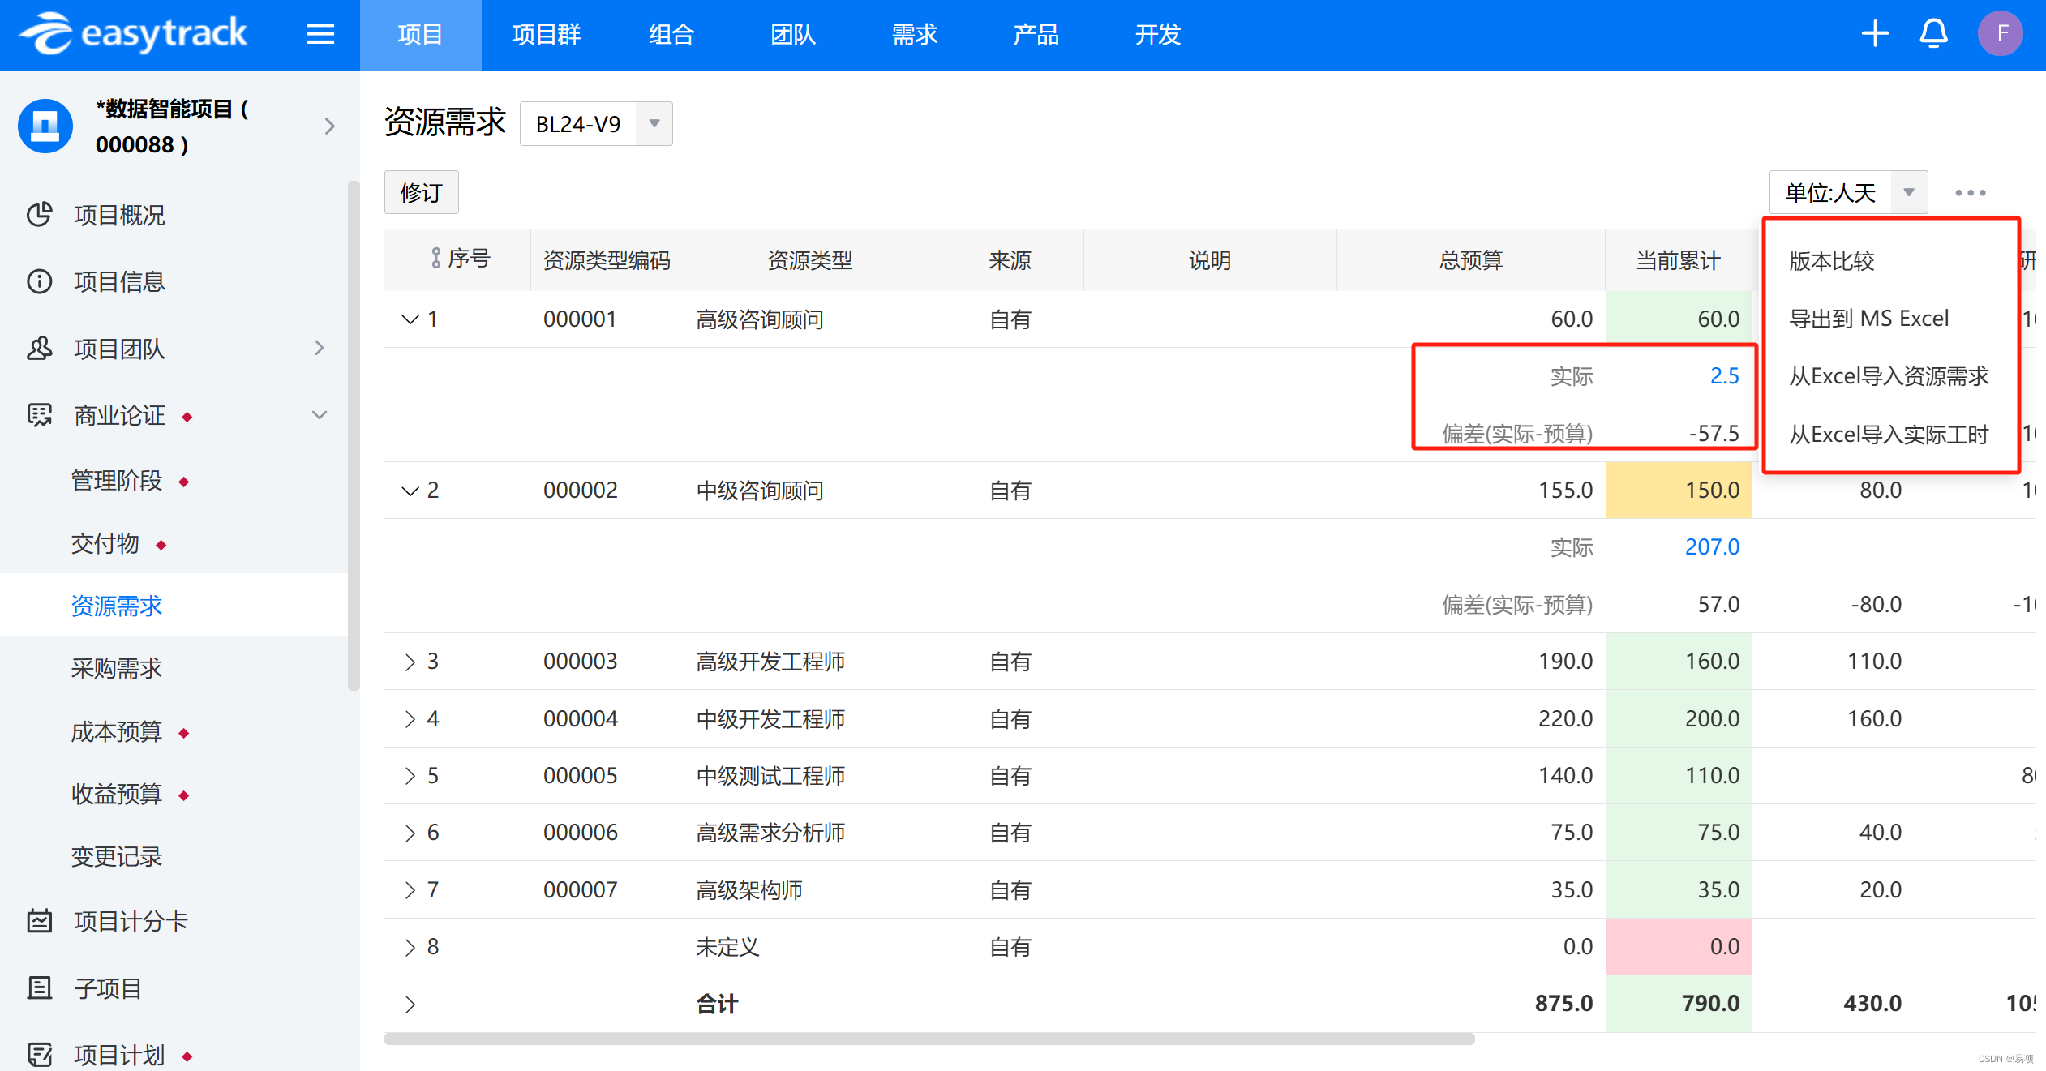Switch to the 团队 top tab
This screenshot has width=2046, height=1071.
(793, 35)
